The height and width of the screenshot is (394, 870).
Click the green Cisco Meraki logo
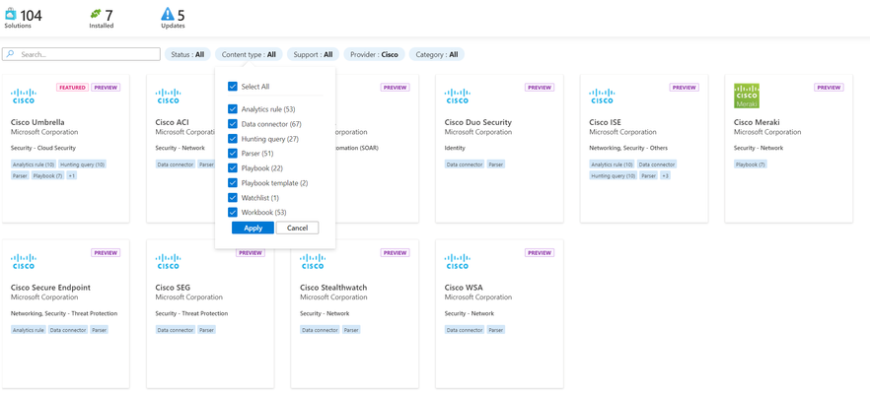[747, 96]
